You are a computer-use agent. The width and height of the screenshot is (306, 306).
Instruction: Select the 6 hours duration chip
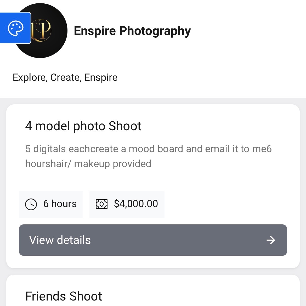(x=51, y=204)
